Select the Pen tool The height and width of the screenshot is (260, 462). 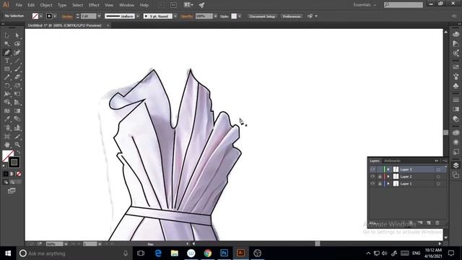[x=7, y=53]
